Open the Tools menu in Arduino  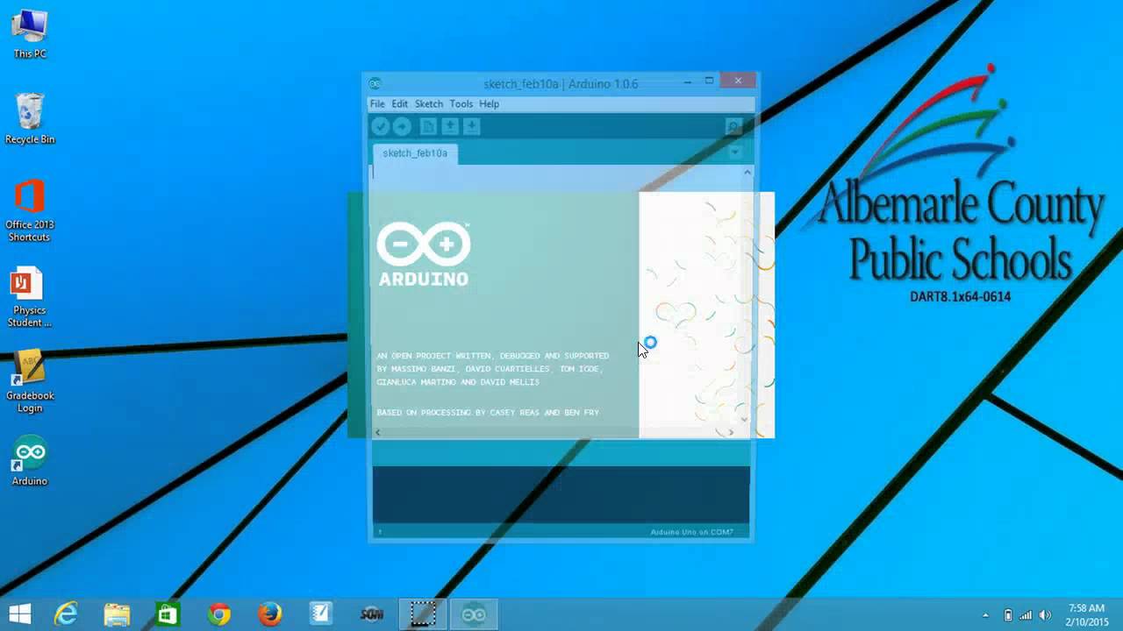click(461, 103)
